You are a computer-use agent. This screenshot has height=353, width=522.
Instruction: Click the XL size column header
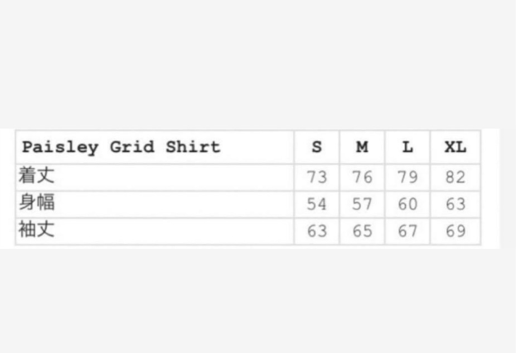pyautogui.click(x=455, y=148)
